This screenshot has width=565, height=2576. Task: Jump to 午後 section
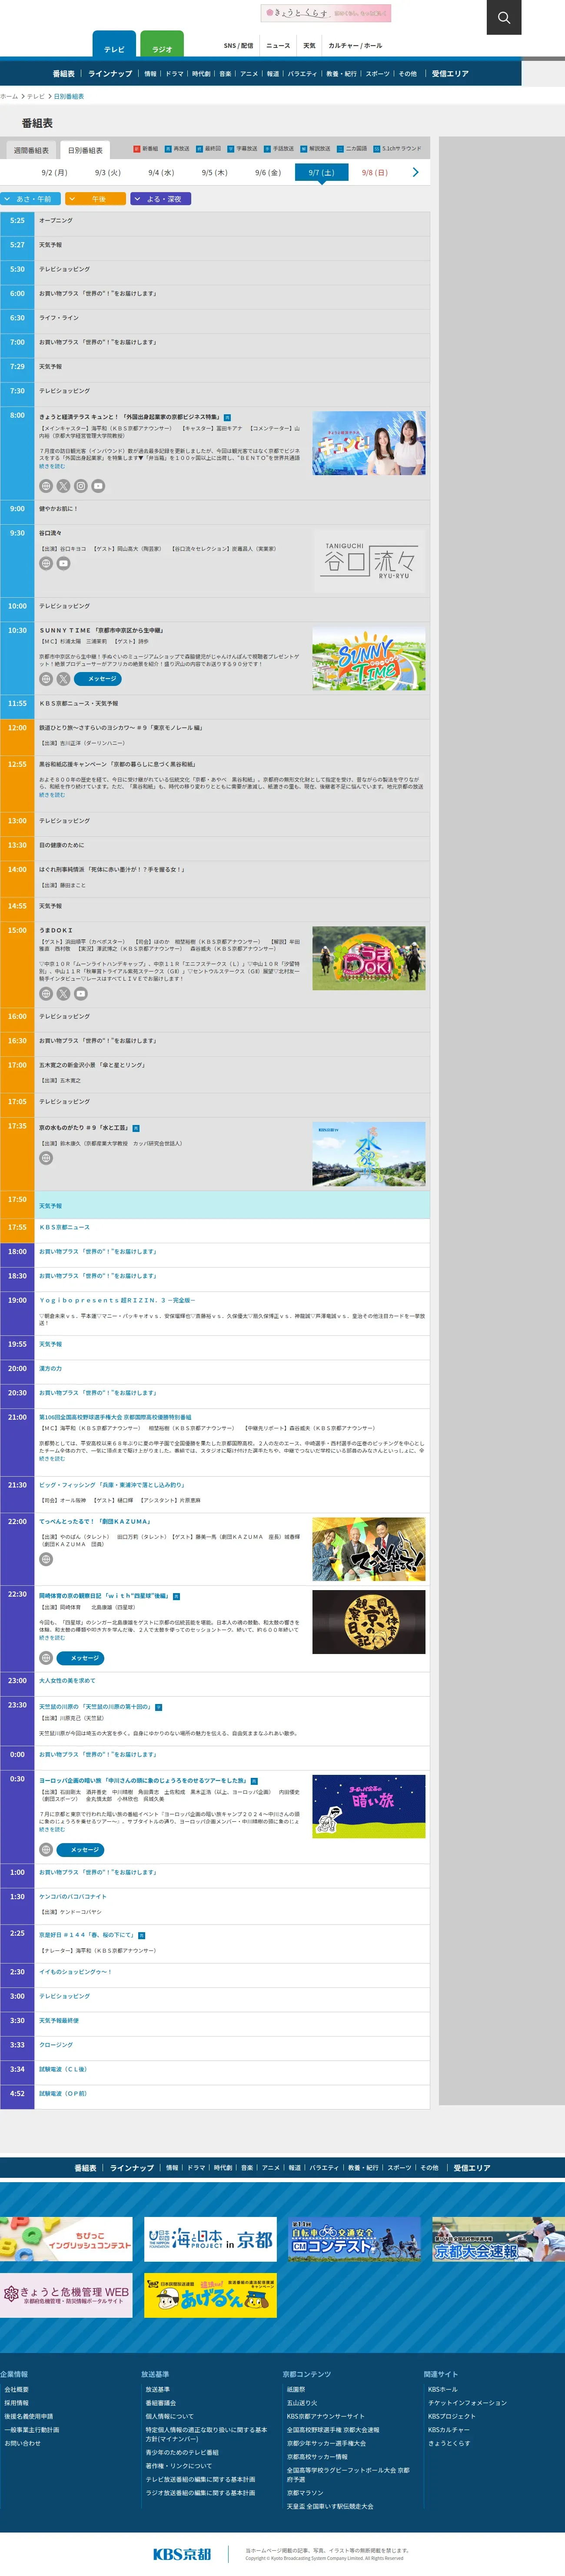pos(95,199)
